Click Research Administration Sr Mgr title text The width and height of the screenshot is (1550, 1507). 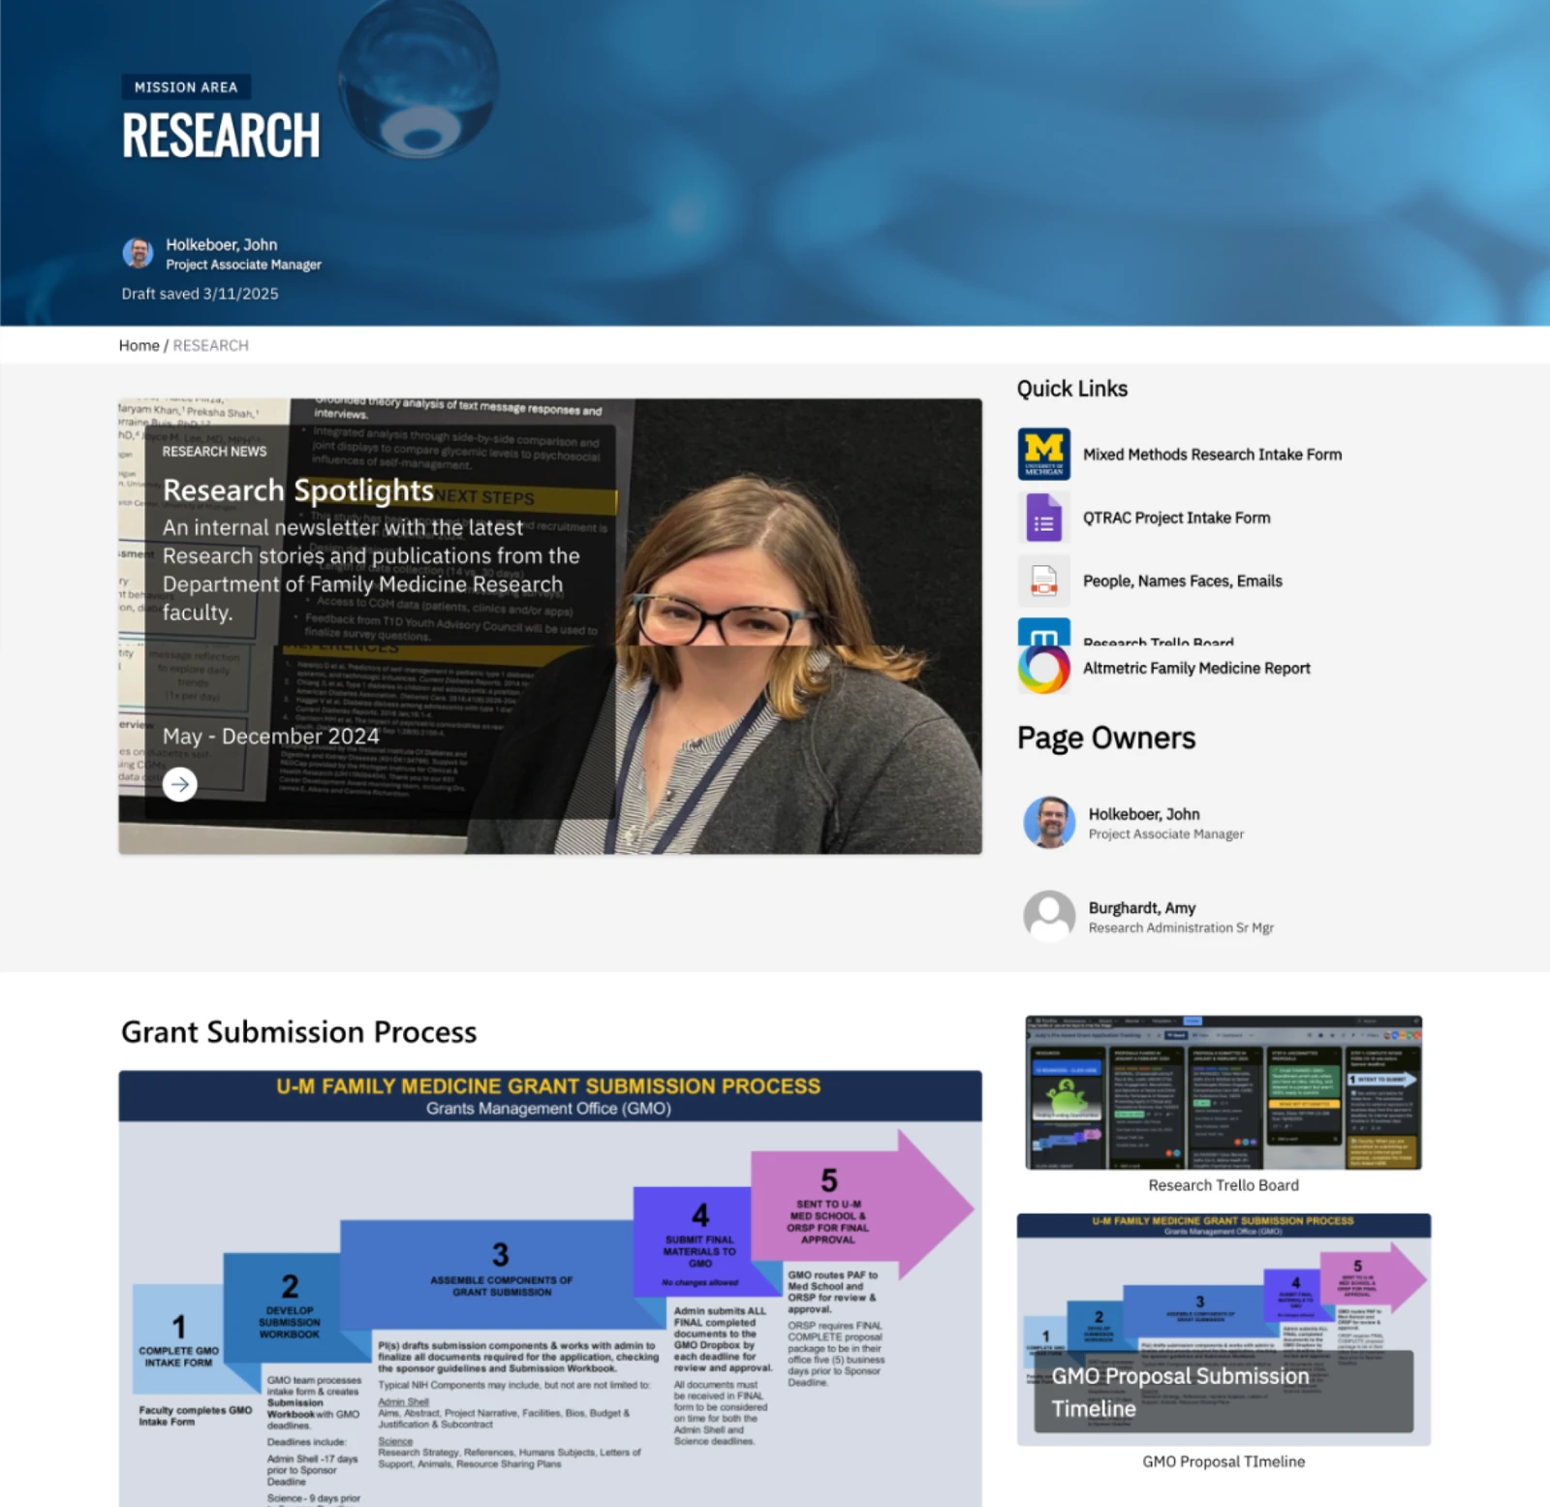1180,927
